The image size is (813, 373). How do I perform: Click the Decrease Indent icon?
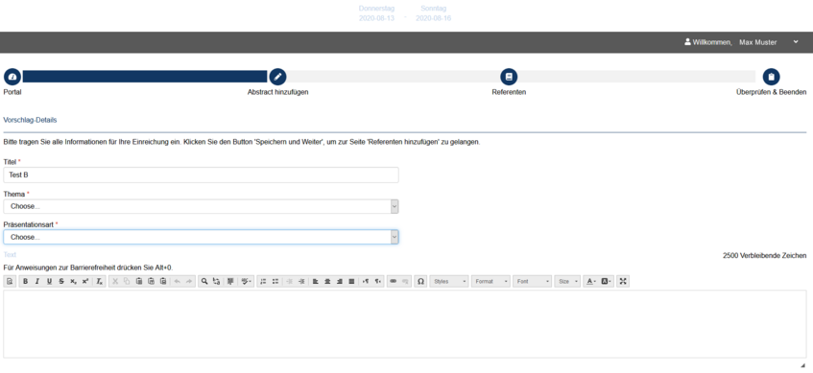[289, 281]
